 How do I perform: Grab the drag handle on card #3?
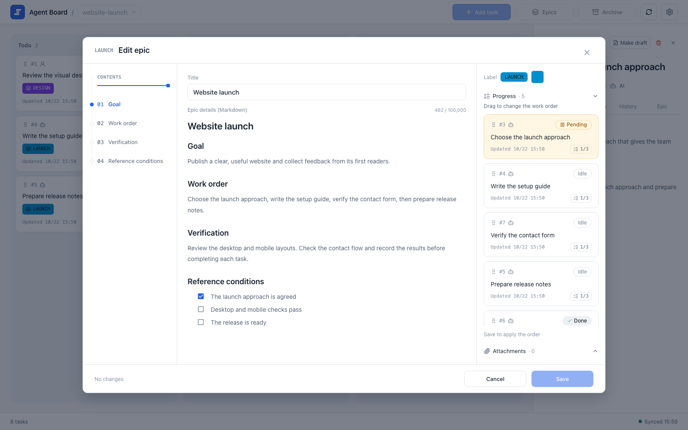point(494,125)
